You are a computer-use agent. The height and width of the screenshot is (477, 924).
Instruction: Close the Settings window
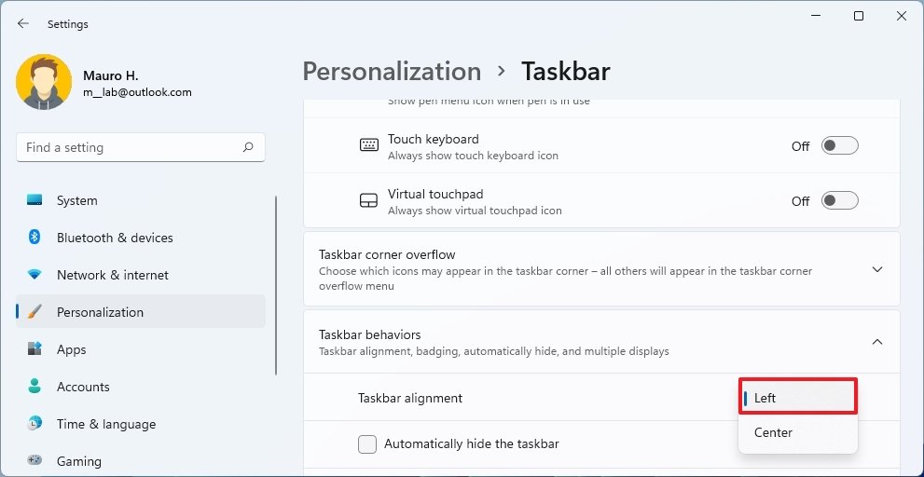[x=902, y=17]
